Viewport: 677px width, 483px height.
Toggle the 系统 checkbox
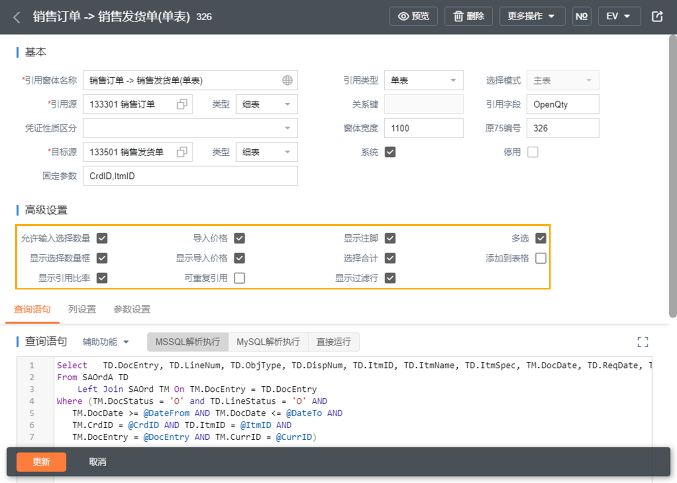click(x=390, y=152)
